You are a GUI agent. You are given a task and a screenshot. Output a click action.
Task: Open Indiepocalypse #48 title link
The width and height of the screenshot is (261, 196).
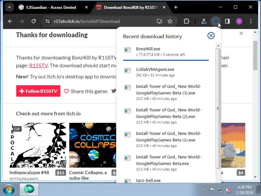[29, 172]
